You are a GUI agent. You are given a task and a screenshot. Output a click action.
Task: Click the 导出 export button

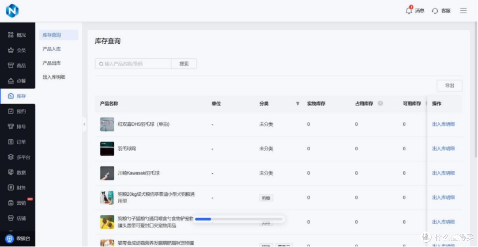[449, 85]
